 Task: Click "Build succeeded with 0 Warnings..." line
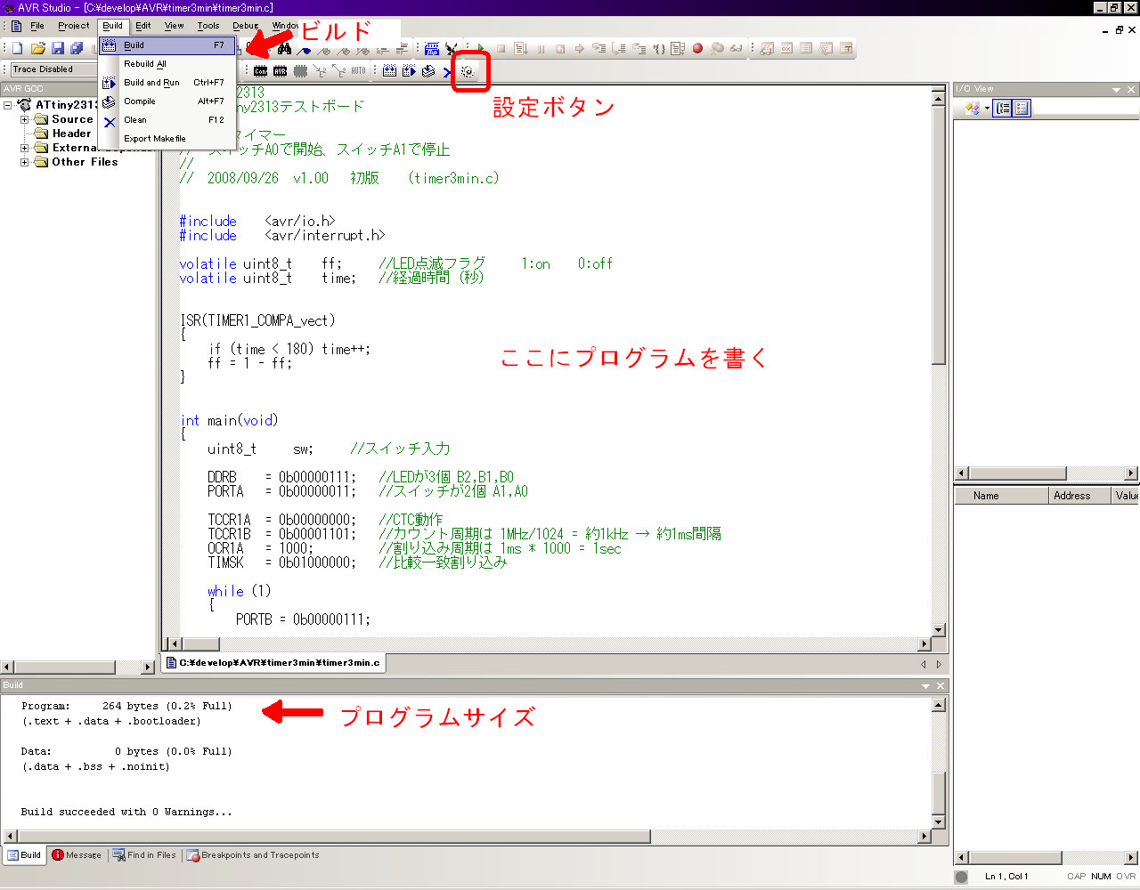pyautogui.click(x=126, y=812)
